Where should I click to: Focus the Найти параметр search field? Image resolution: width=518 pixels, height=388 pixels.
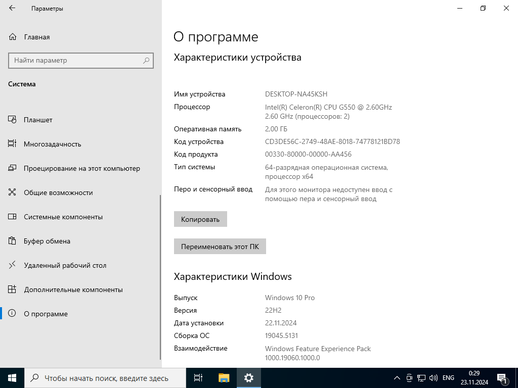click(81, 61)
